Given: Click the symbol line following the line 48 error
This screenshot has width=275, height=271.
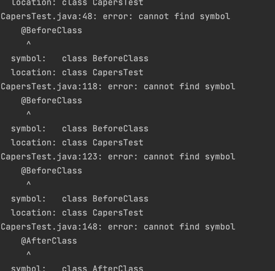Looking at the screenshot, I should click(79, 58).
